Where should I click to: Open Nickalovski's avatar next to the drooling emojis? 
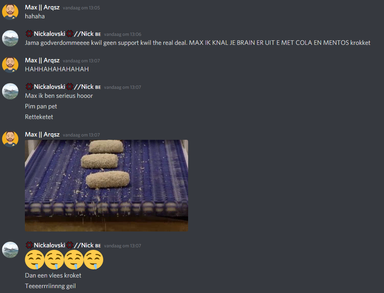10,250
